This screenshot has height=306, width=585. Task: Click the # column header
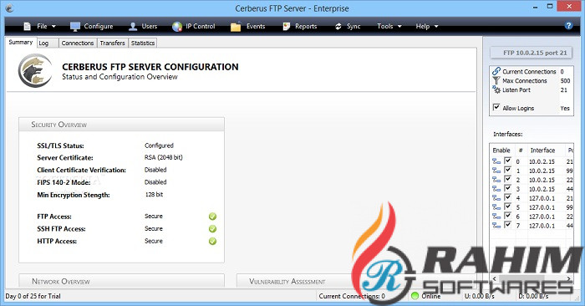pos(521,150)
